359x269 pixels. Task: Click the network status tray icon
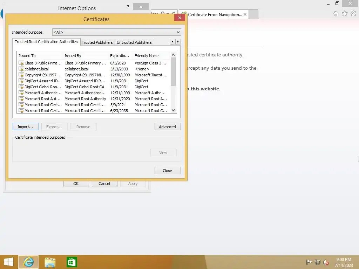click(317, 262)
